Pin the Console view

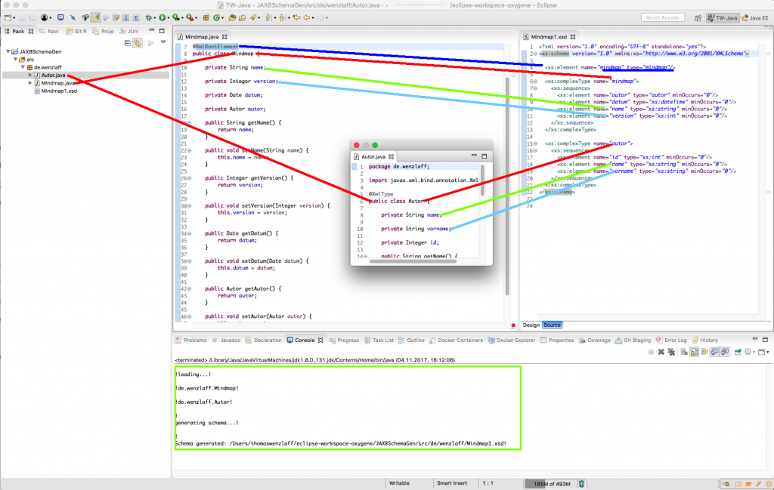point(738,352)
